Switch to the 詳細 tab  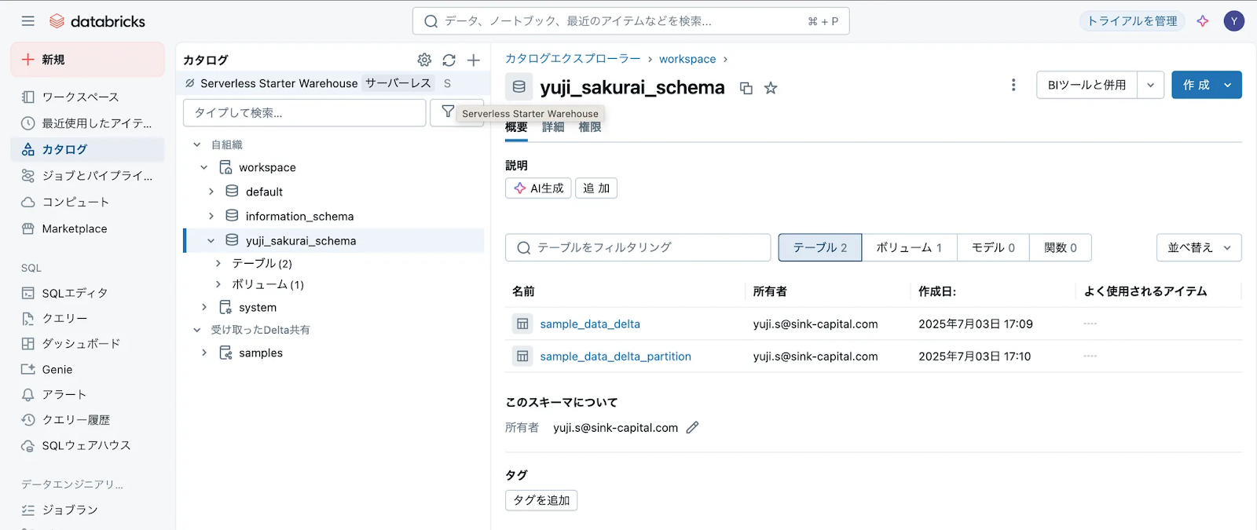click(x=553, y=127)
